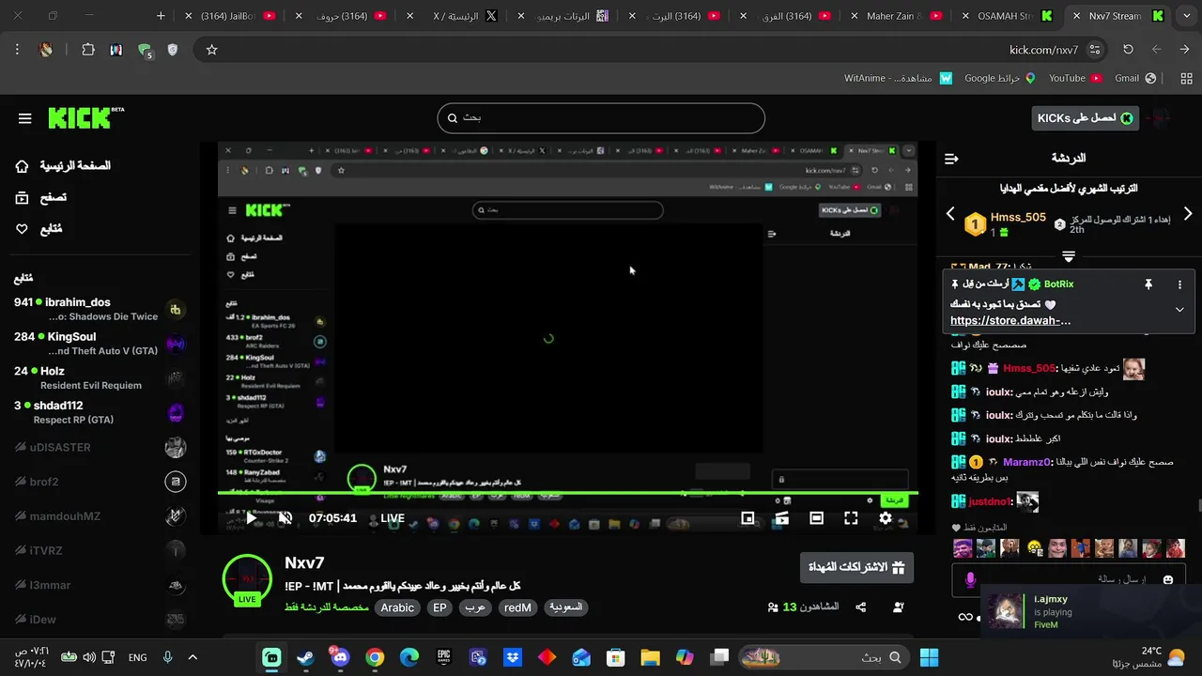Open KingSoul followed channel
Image resolution: width=1202 pixels, height=676 pixels.
click(98, 344)
